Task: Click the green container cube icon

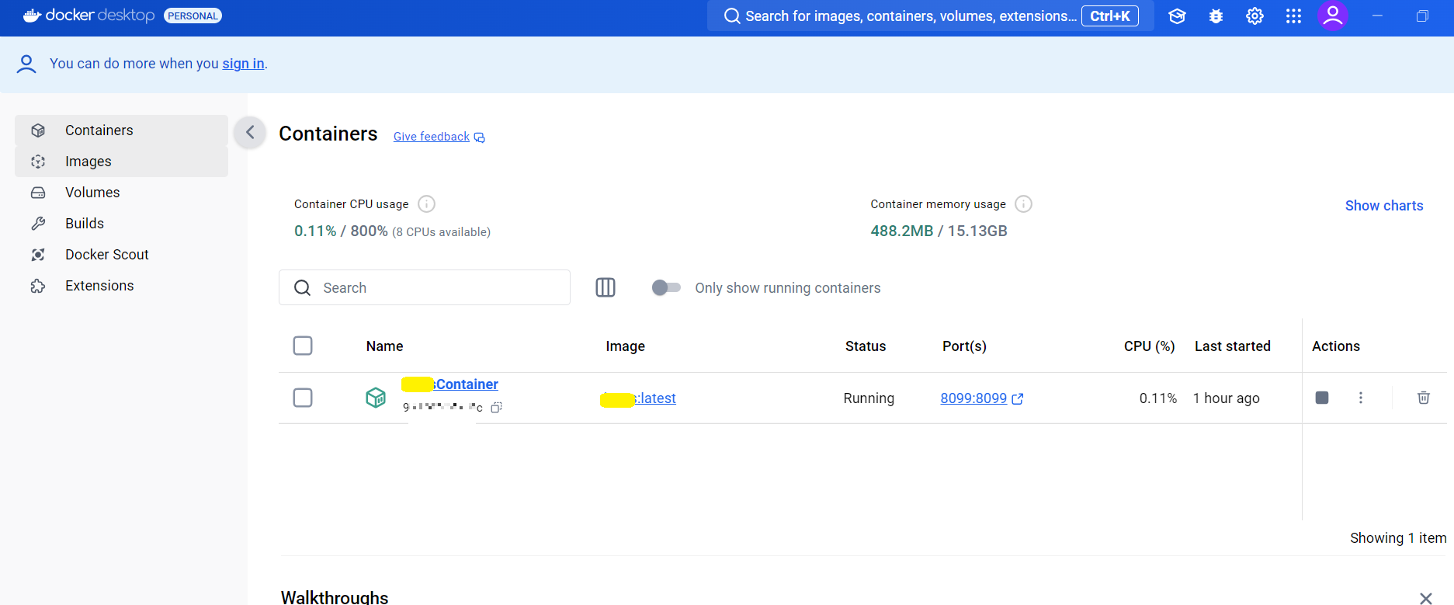Action: [x=376, y=398]
